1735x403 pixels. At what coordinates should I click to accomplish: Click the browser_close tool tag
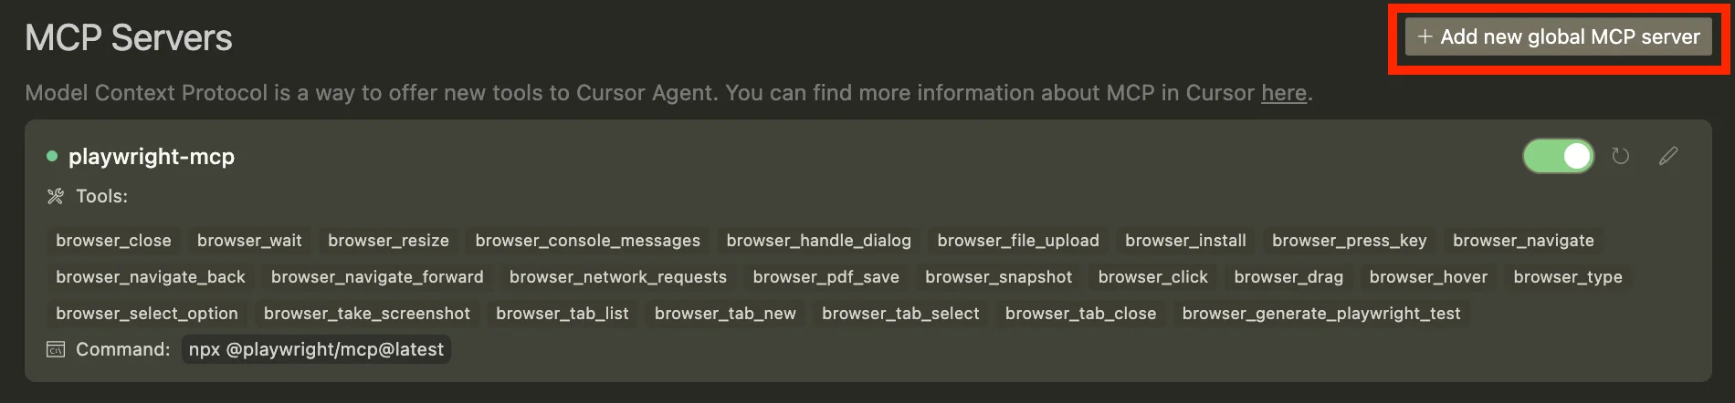pos(113,241)
